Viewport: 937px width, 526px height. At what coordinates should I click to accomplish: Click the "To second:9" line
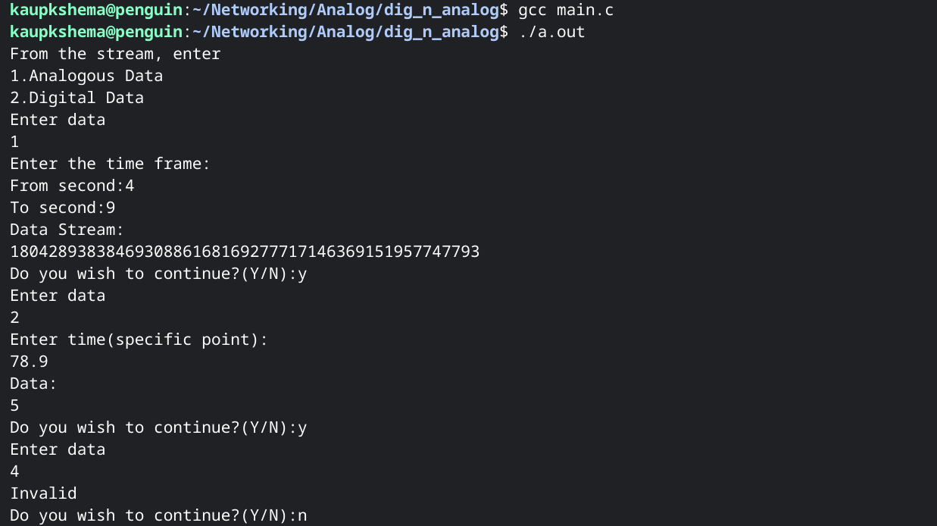62,208
